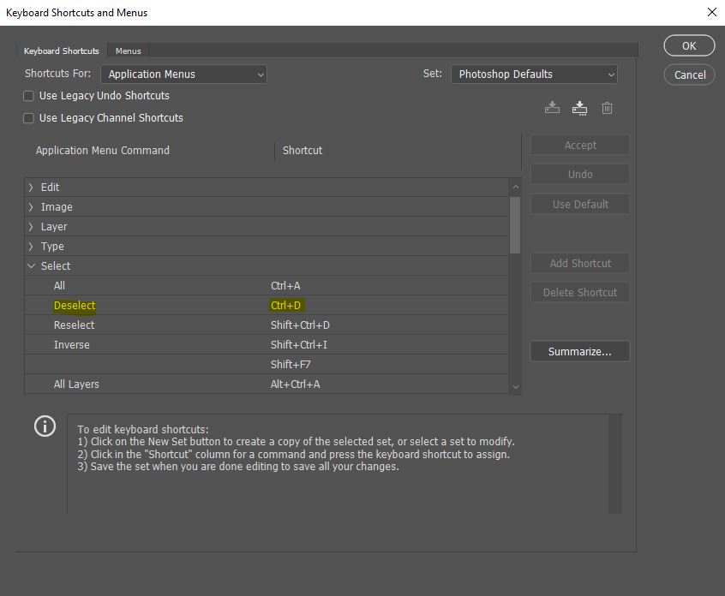The image size is (725, 596).
Task: Collapse the Select menu group
Action: 31,266
